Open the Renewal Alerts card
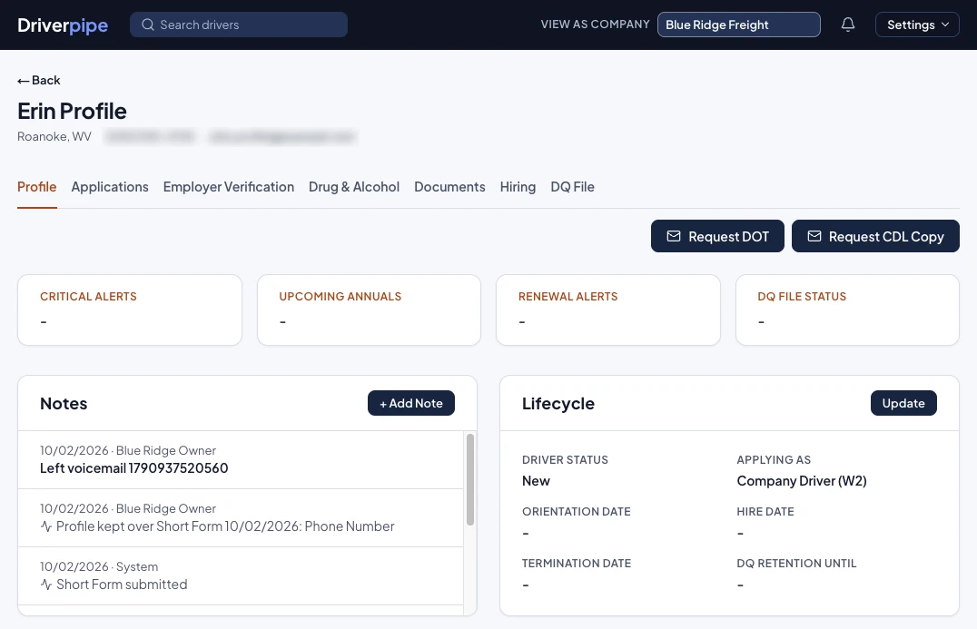The width and height of the screenshot is (977, 629). coord(608,310)
